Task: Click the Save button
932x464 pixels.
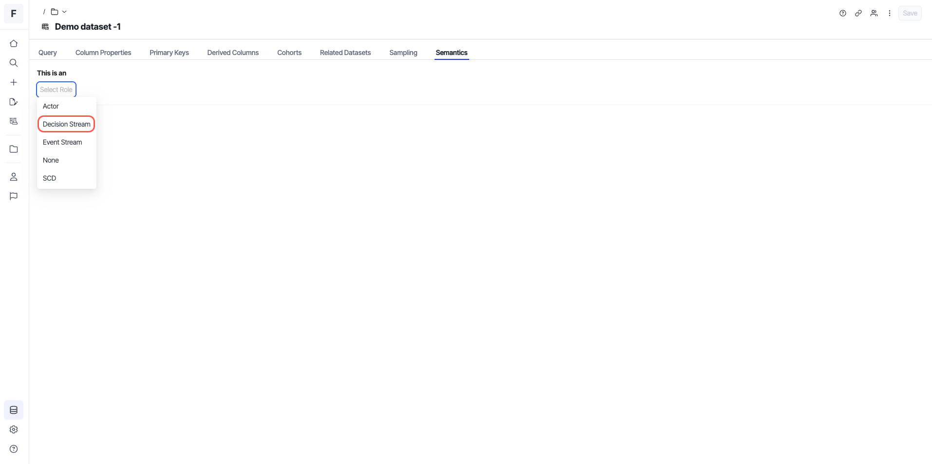Action: pos(909,13)
